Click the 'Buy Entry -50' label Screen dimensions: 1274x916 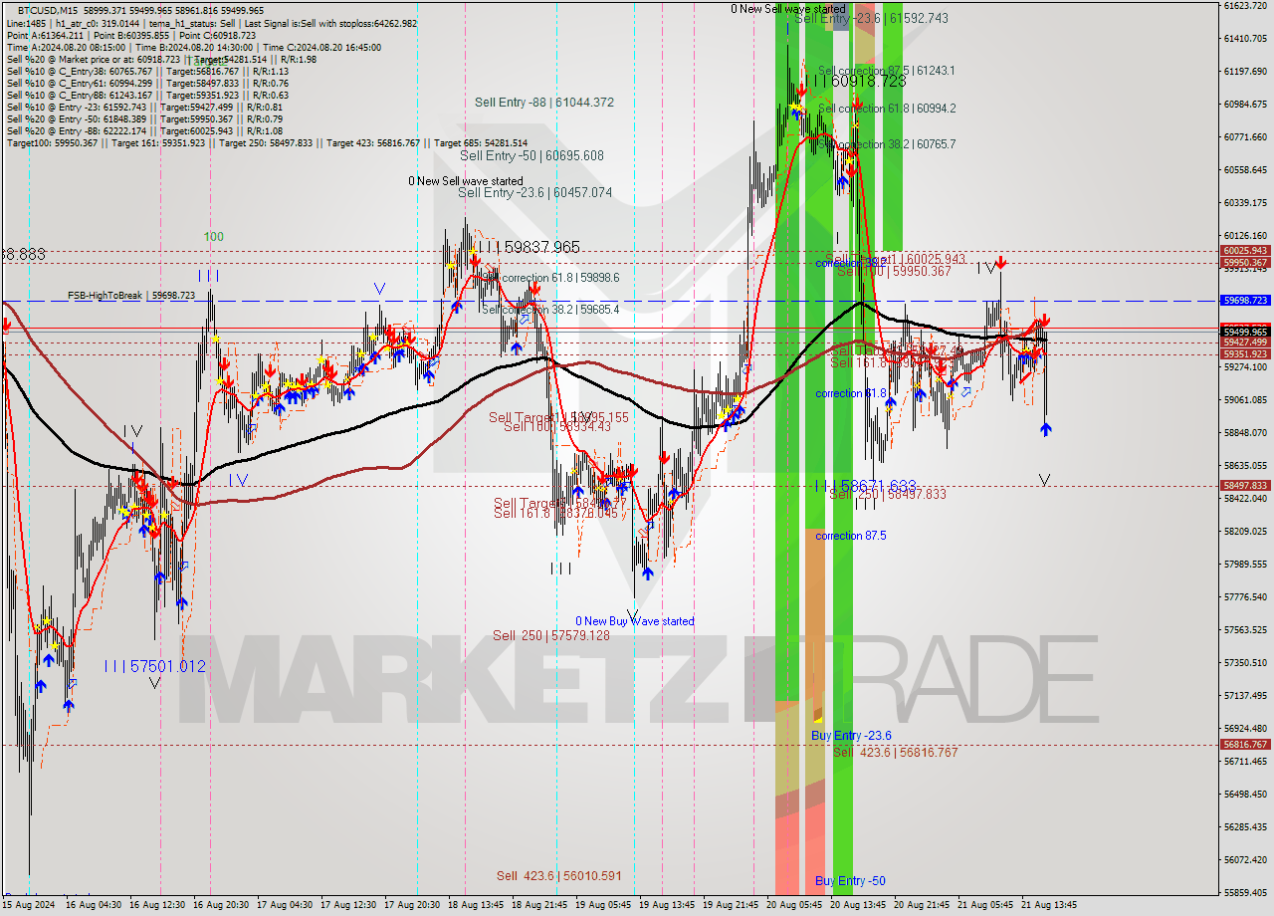[x=850, y=881]
